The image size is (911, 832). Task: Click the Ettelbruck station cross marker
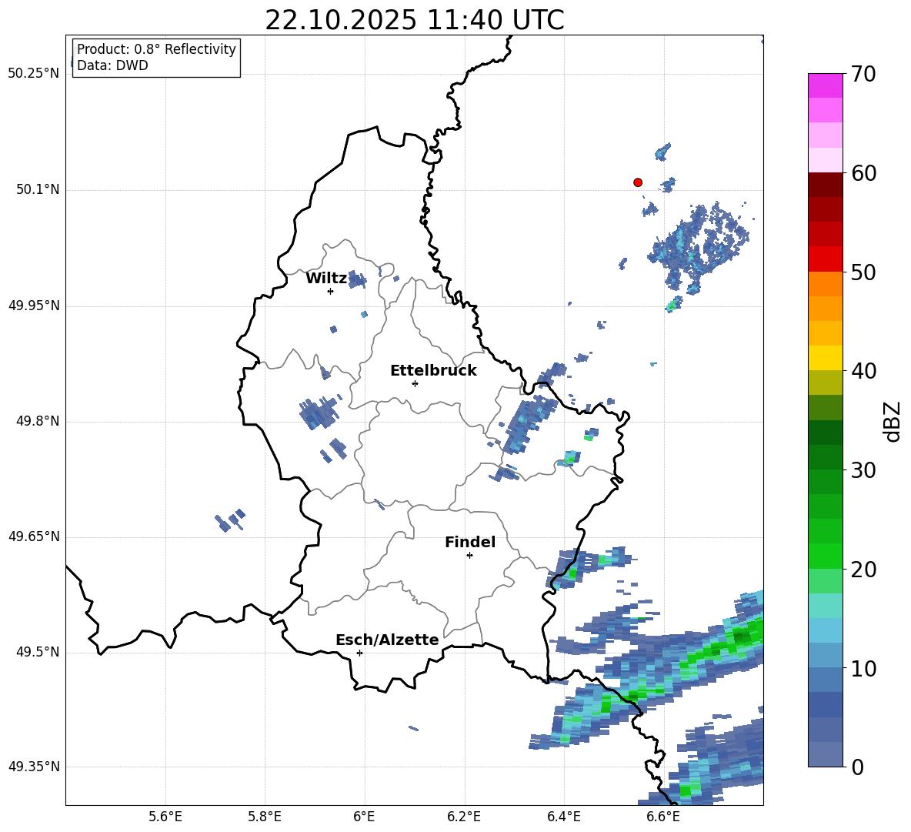[415, 383]
